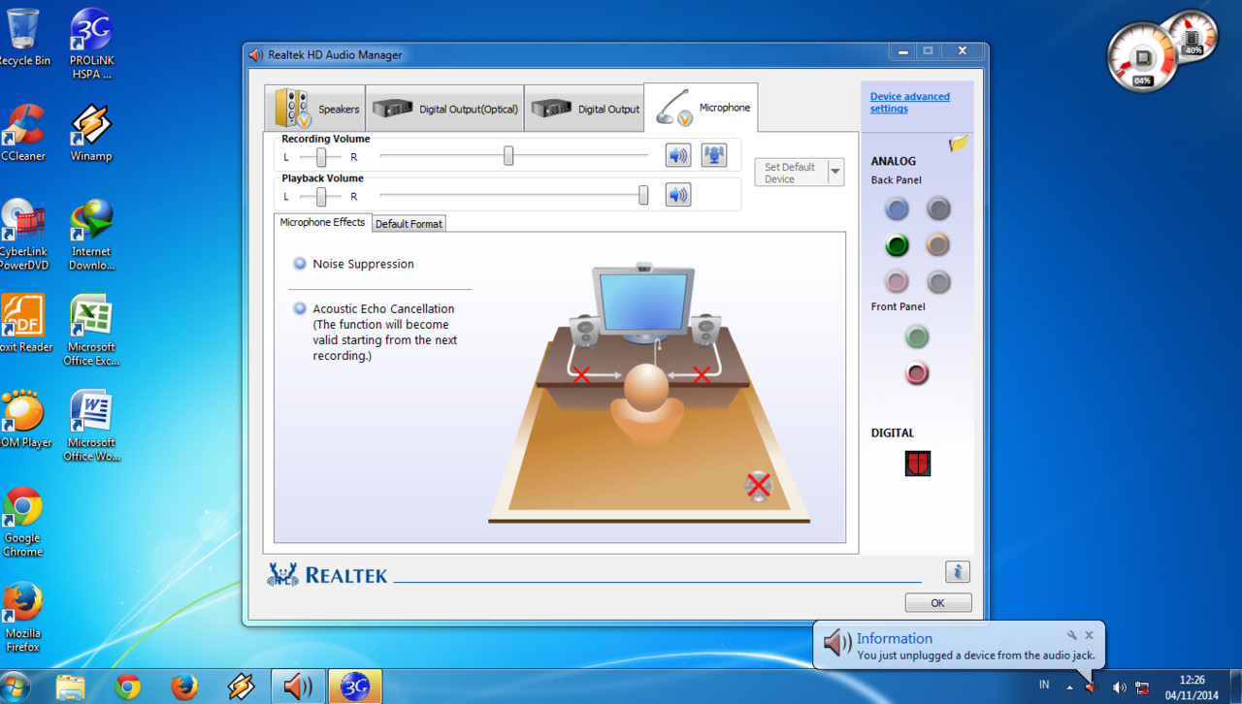Screen dimensions: 1242x704
Task: Click playback L/R balance slider
Action: click(320, 197)
